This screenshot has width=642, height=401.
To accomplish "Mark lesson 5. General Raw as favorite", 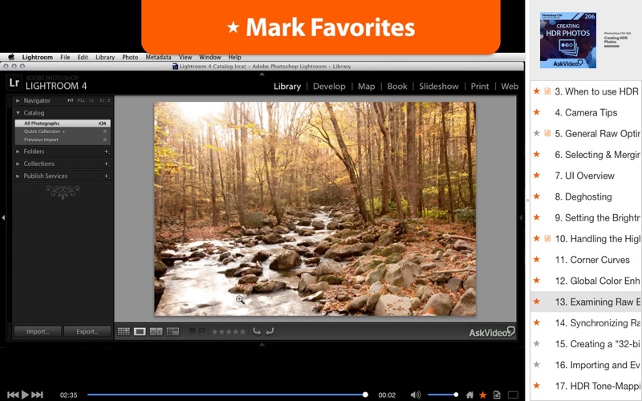I will pos(536,133).
